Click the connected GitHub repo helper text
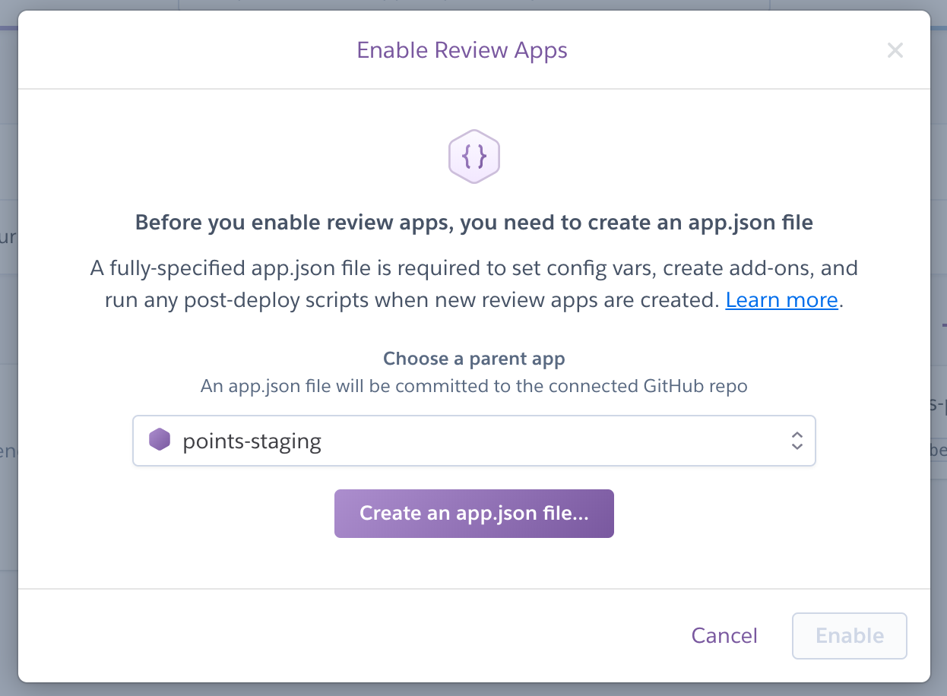Viewport: 947px width, 696px height. point(473,386)
